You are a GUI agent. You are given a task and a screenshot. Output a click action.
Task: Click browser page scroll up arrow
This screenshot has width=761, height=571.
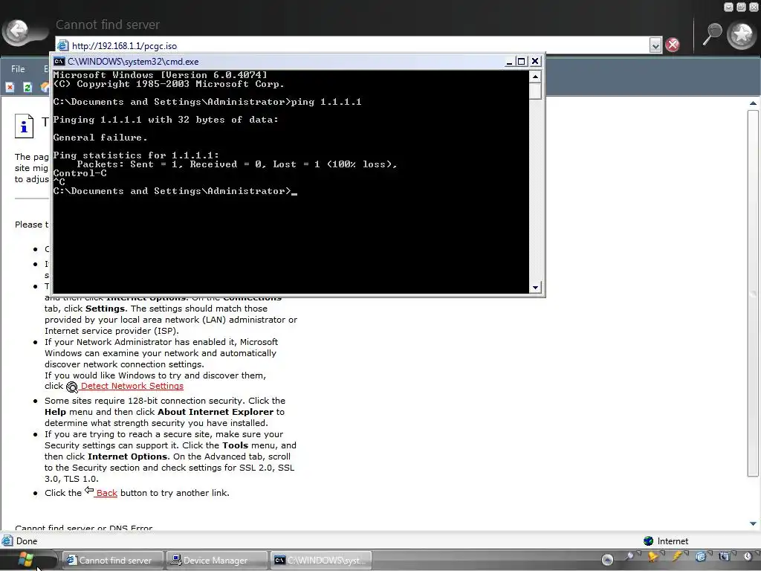[x=753, y=103]
